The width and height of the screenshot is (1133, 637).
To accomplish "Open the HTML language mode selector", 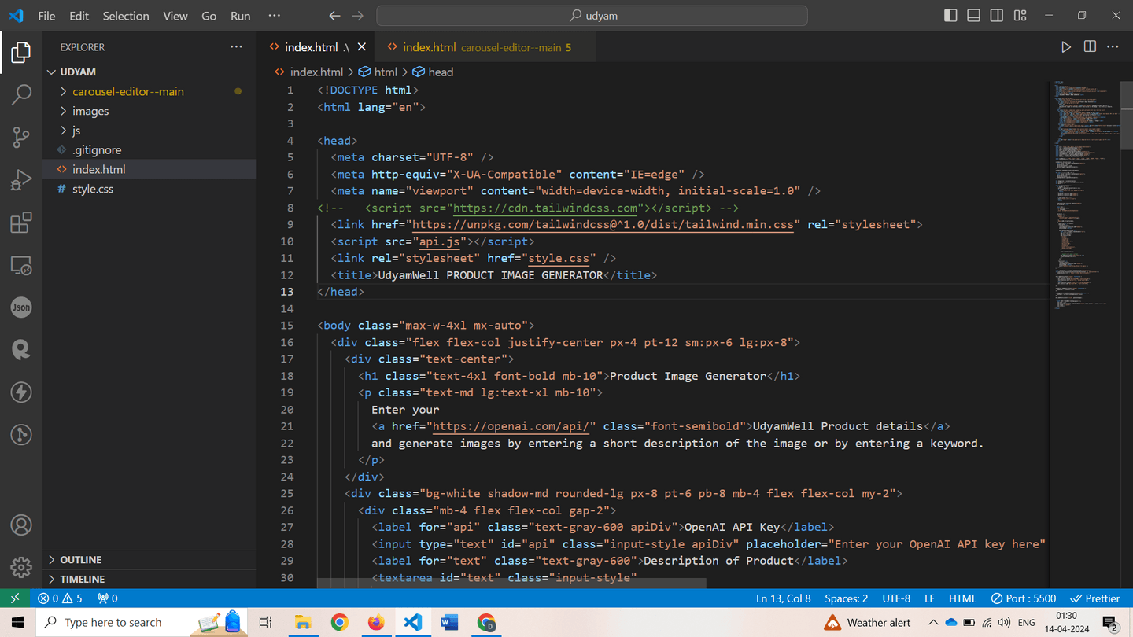I will 962,598.
